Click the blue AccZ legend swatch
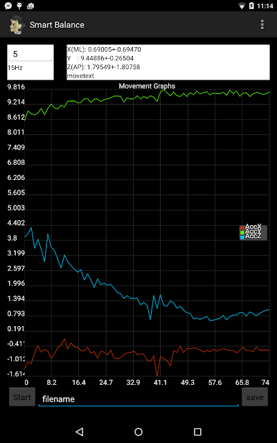 tap(242, 237)
